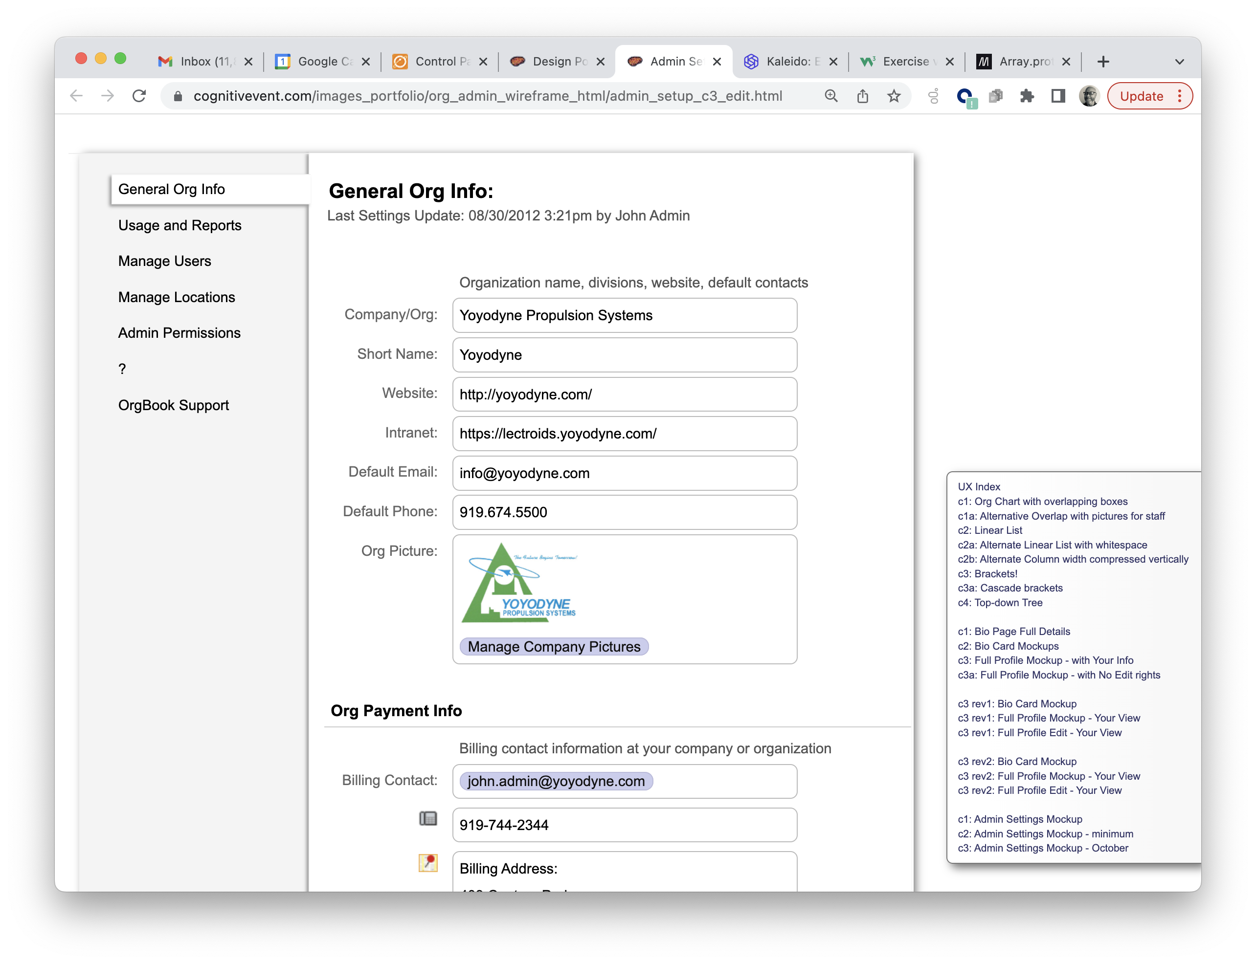Open c3: Admin Settings Mockup - October link
Screen dimensions: 1256x964
pos(1043,848)
